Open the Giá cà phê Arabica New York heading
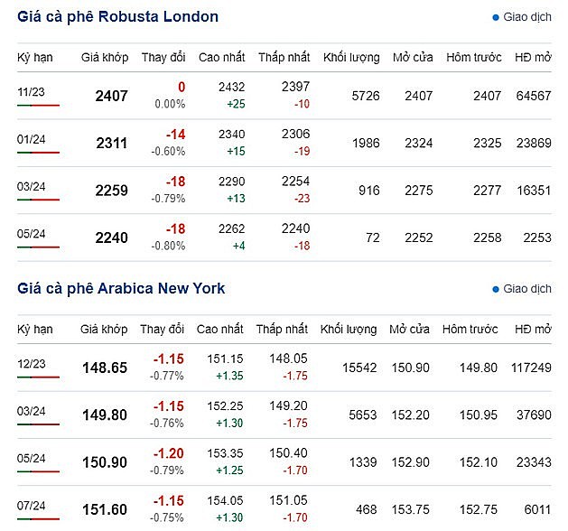This screenshot has height=531, width=568. click(x=121, y=288)
